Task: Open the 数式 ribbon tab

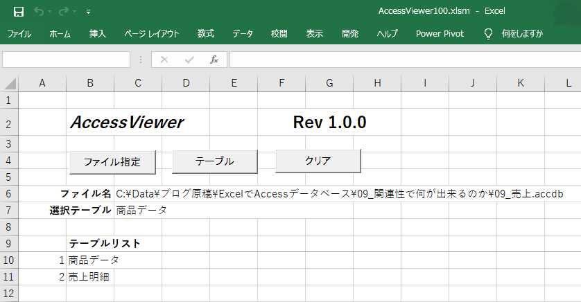Action: 206,34
